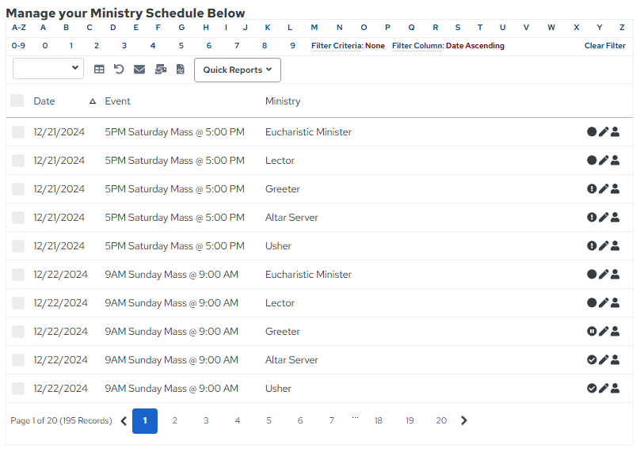
Task: Open the empty dropdown left of toolbar icons
Action: pos(48,68)
